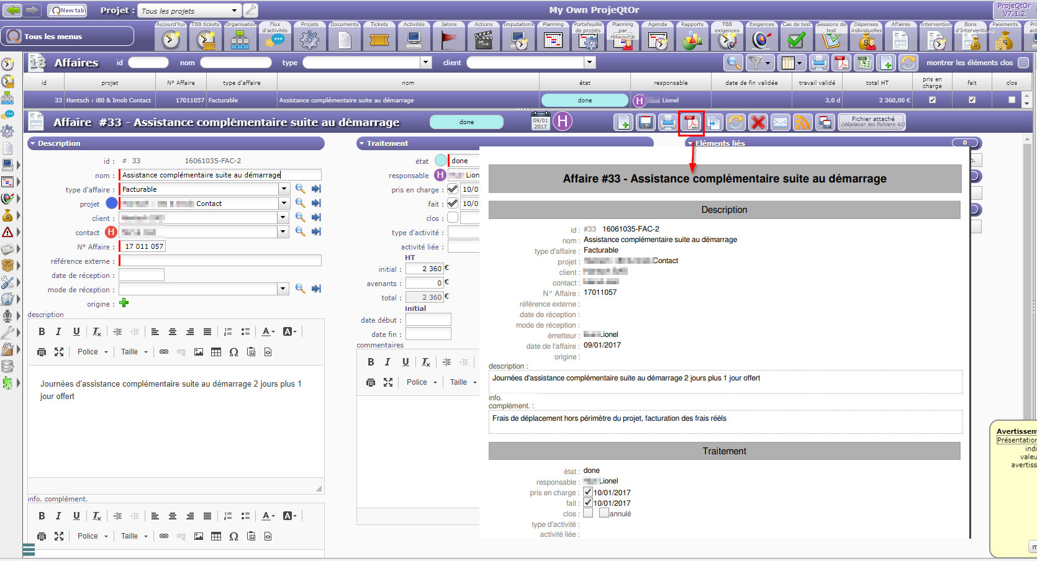Open the Affaires menu tab
This screenshot has height=561, width=1037.
900,37
